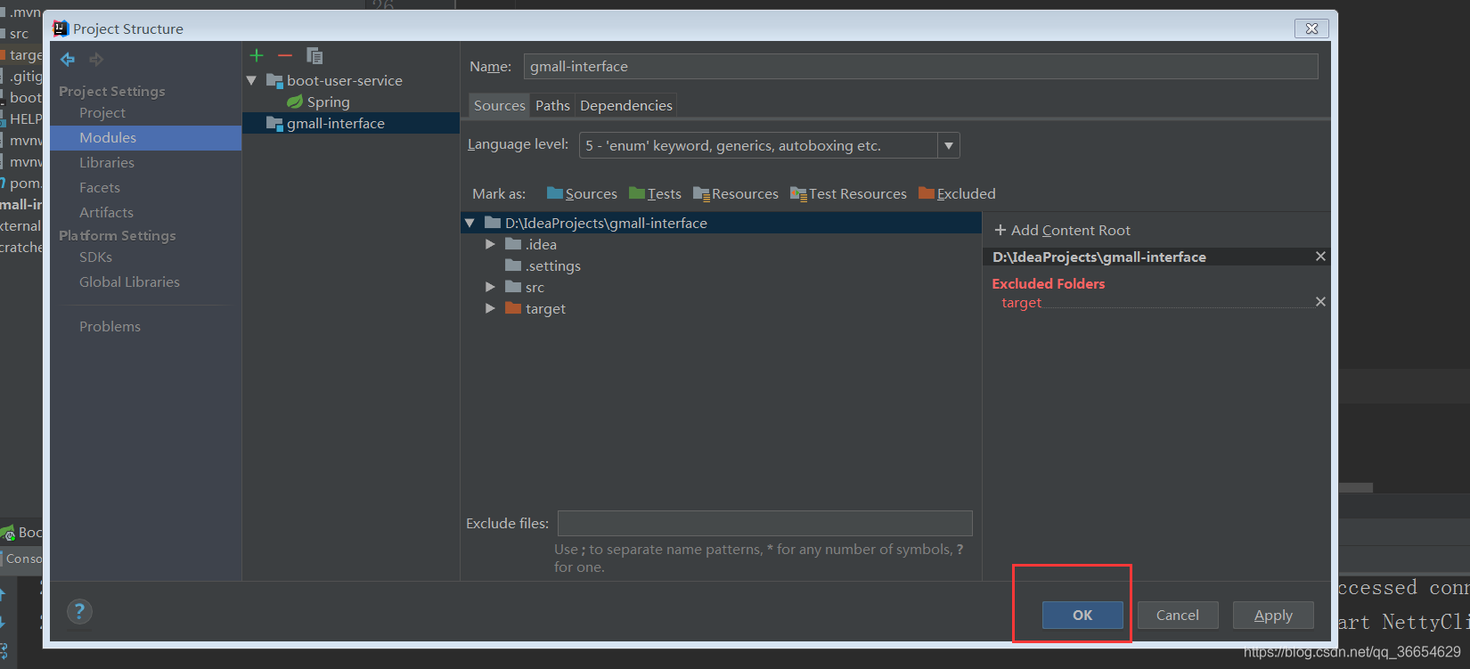Image resolution: width=1470 pixels, height=669 pixels.
Task: Select the gmall-interface module
Action: [x=351, y=123]
